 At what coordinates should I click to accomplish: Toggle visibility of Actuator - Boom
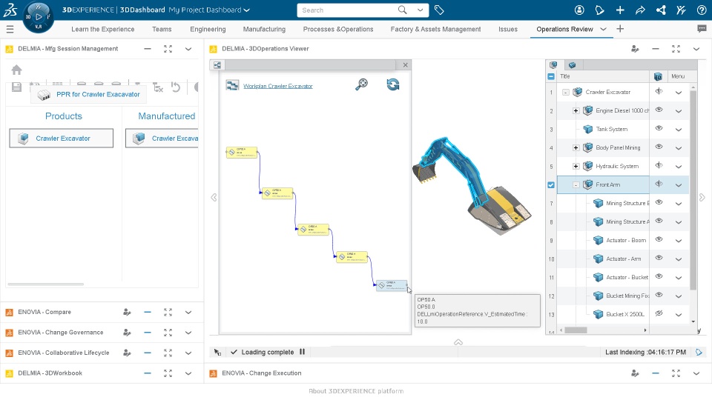pyautogui.click(x=659, y=240)
